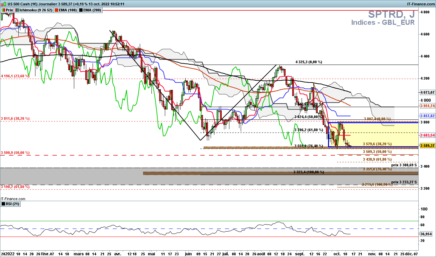Screen dimensions: 436x257
Task: Select Fibonacci label 3 190,2 (61,80 %)
Action: (x=15, y=186)
